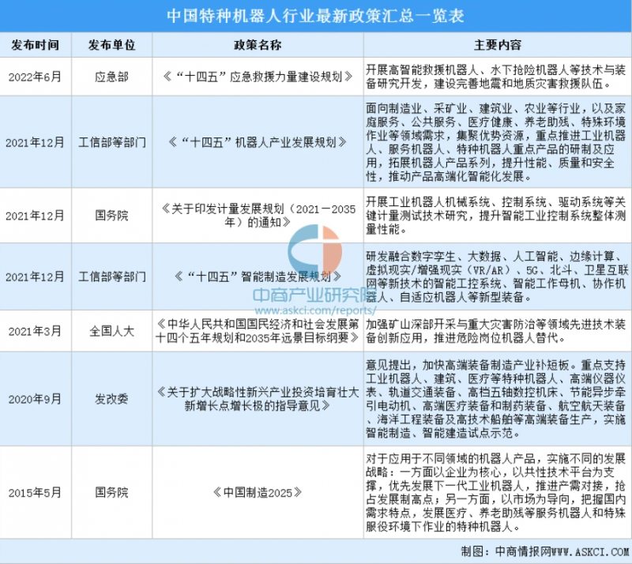Click content starting 开展工业机器人机械系统
This screenshot has height=564, width=632.
point(496,216)
